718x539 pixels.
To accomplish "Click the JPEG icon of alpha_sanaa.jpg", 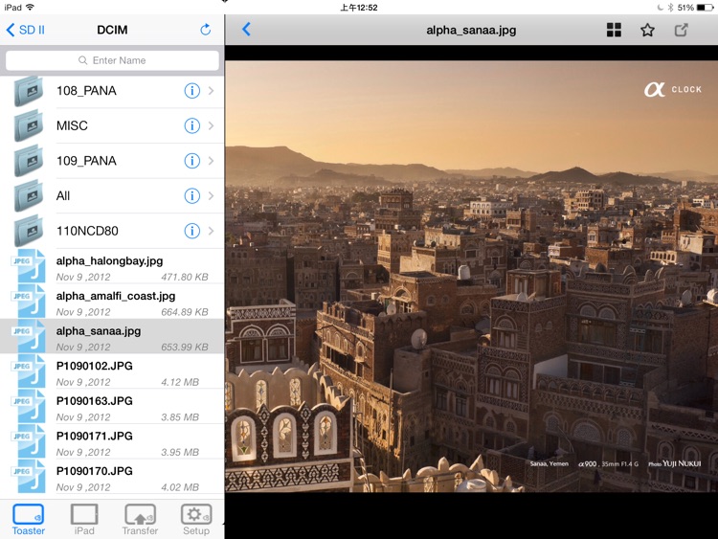I will [29, 336].
